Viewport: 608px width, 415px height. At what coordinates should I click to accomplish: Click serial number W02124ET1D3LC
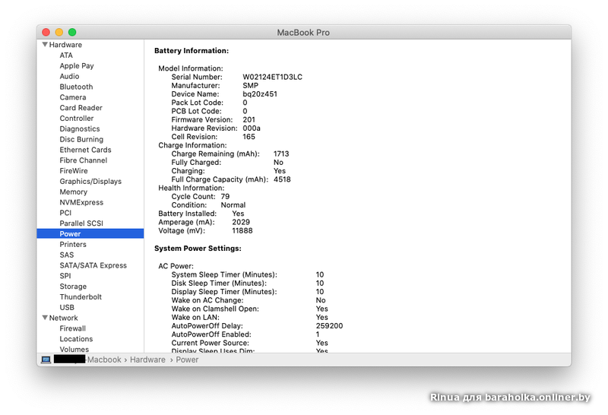tap(273, 77)
